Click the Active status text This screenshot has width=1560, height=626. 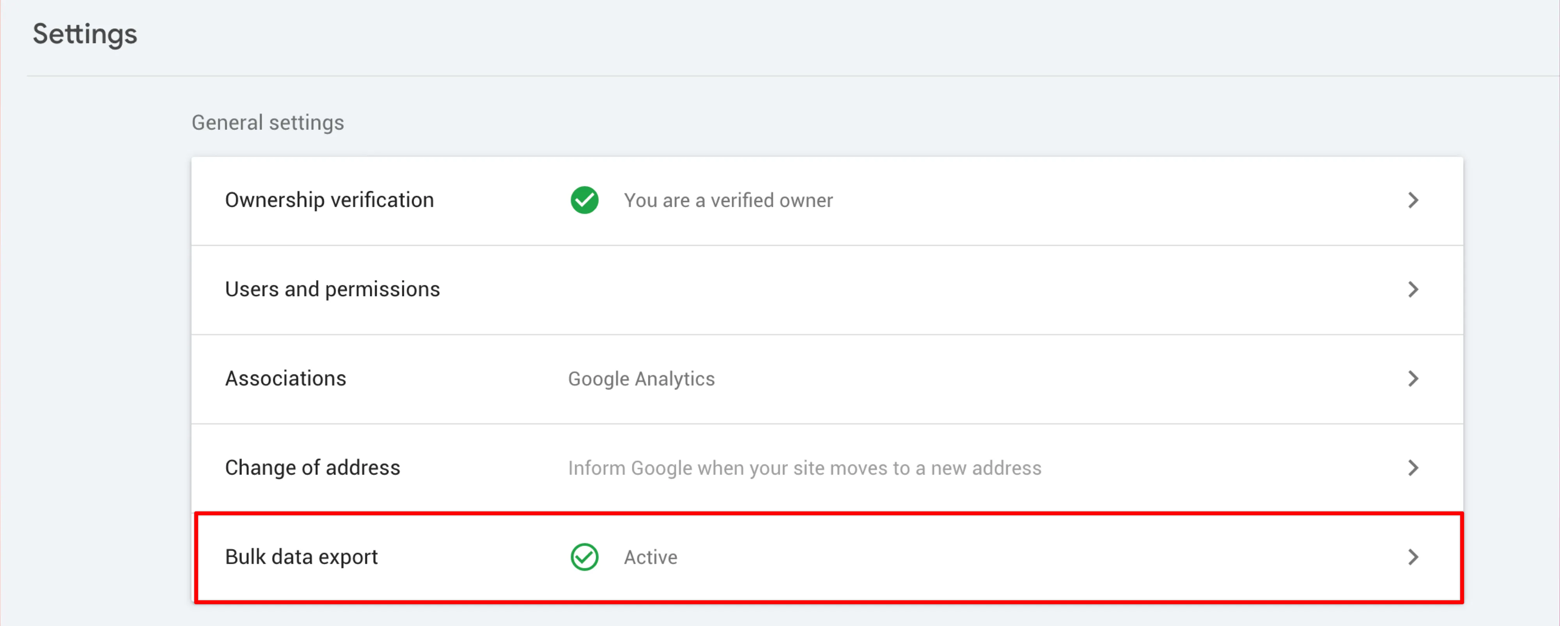point(651,557)
